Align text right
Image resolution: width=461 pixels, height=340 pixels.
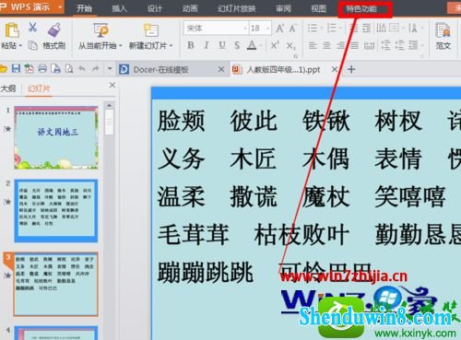pos(340,45)
